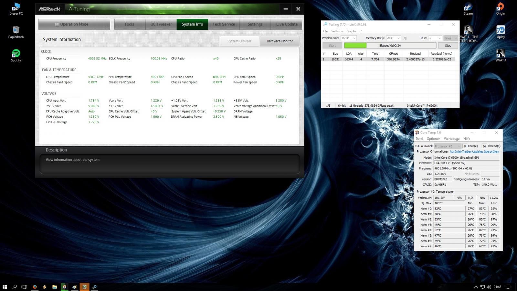Viewport: 517px width, 291px height.
Task: Open the Winamp taskbar icon
Action: click(45, 287)
